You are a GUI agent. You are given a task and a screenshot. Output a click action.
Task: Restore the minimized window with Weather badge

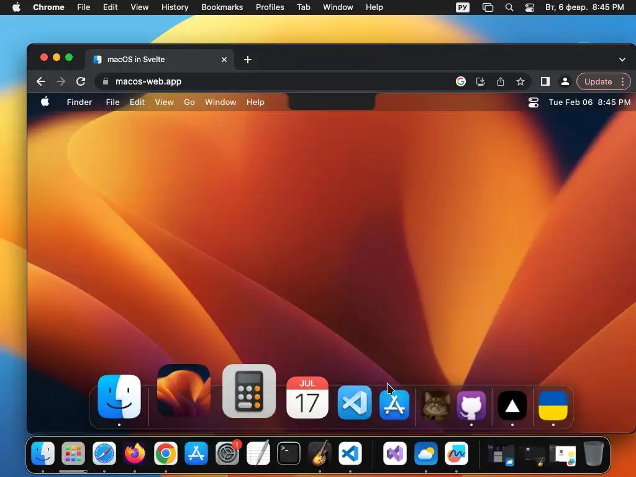coord(501,454)
